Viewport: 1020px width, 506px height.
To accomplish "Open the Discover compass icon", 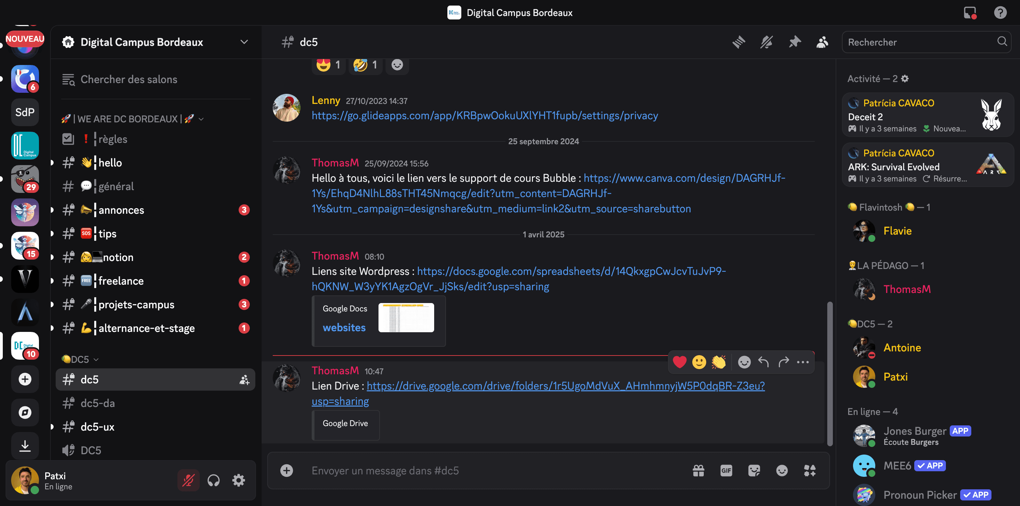I will pyautogui.click(x=25, y=412).
